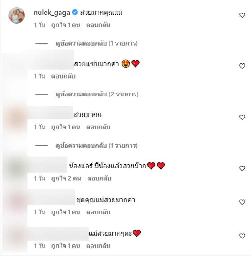Open the nulek_gaga username link
The image size is (251, 257).
coord(52,13)
